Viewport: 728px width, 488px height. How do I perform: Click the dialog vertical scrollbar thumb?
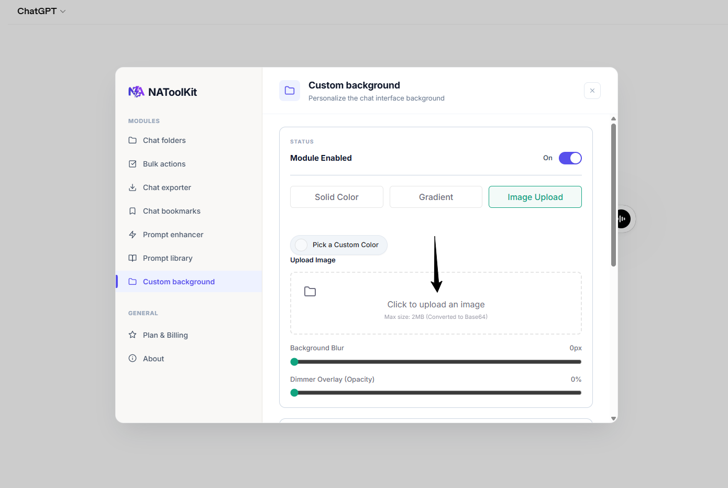click(x=613, y=195)
